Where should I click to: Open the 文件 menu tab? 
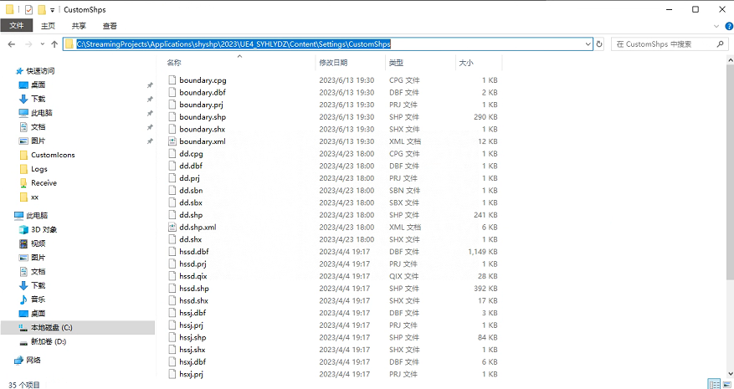[x=17, y=26]
